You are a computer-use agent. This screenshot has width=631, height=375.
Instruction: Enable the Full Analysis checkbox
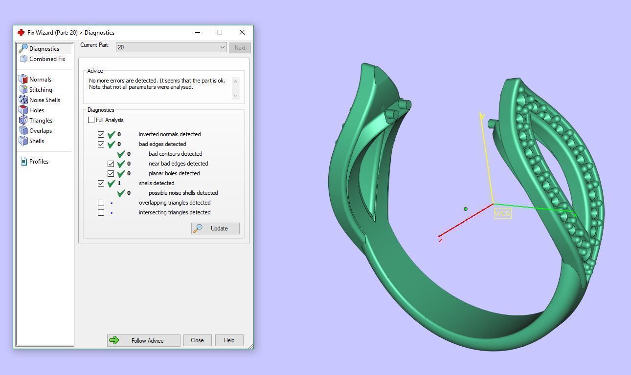pyautogui.click(x=91, y=120)
